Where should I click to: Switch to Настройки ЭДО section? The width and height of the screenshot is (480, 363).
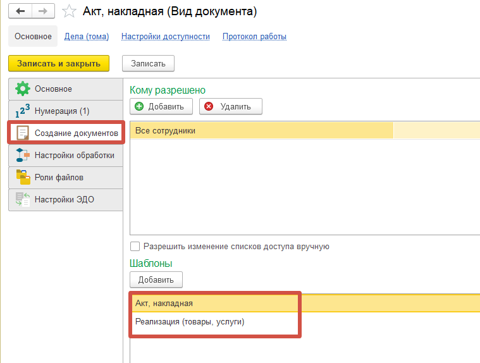click(66, 199)
